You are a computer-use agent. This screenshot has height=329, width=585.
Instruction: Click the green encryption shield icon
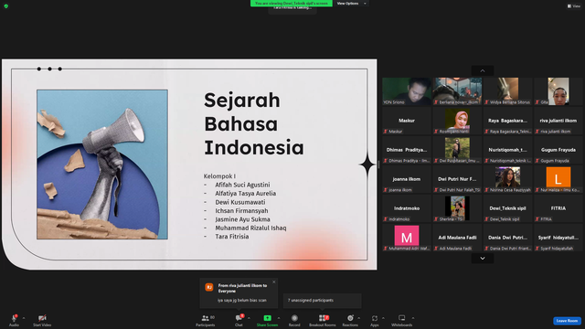click(6, 6)
